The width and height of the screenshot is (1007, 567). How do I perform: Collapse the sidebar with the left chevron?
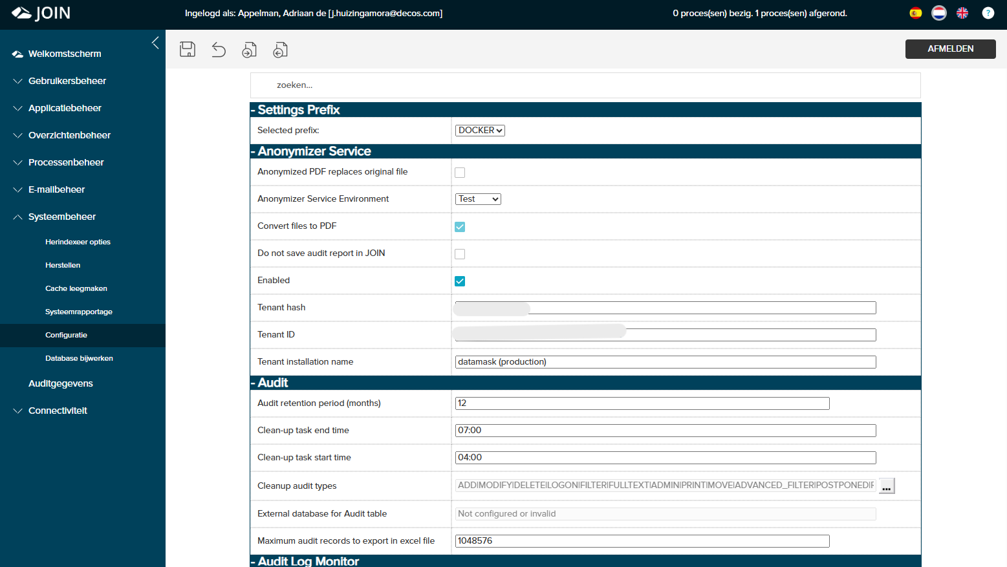point(155,43)
